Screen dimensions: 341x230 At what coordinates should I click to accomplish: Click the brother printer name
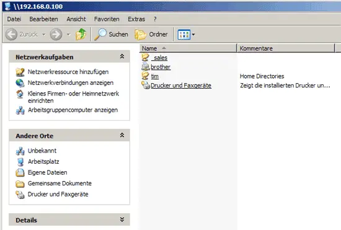(161, 67)
